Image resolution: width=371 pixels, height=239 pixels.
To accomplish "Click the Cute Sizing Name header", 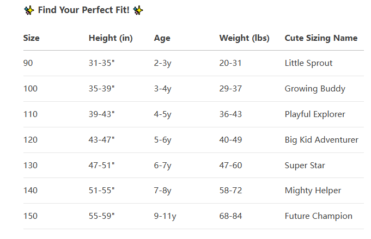I will click(x=321, y=38).
